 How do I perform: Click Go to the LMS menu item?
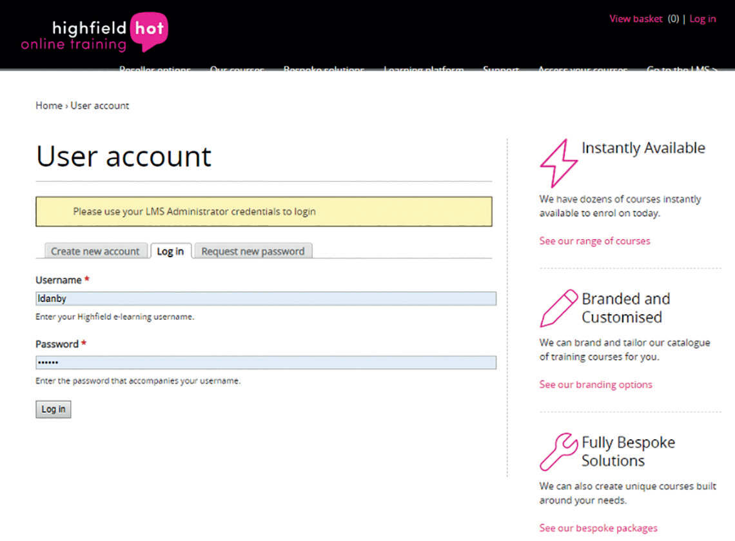(x=681, y=69)
